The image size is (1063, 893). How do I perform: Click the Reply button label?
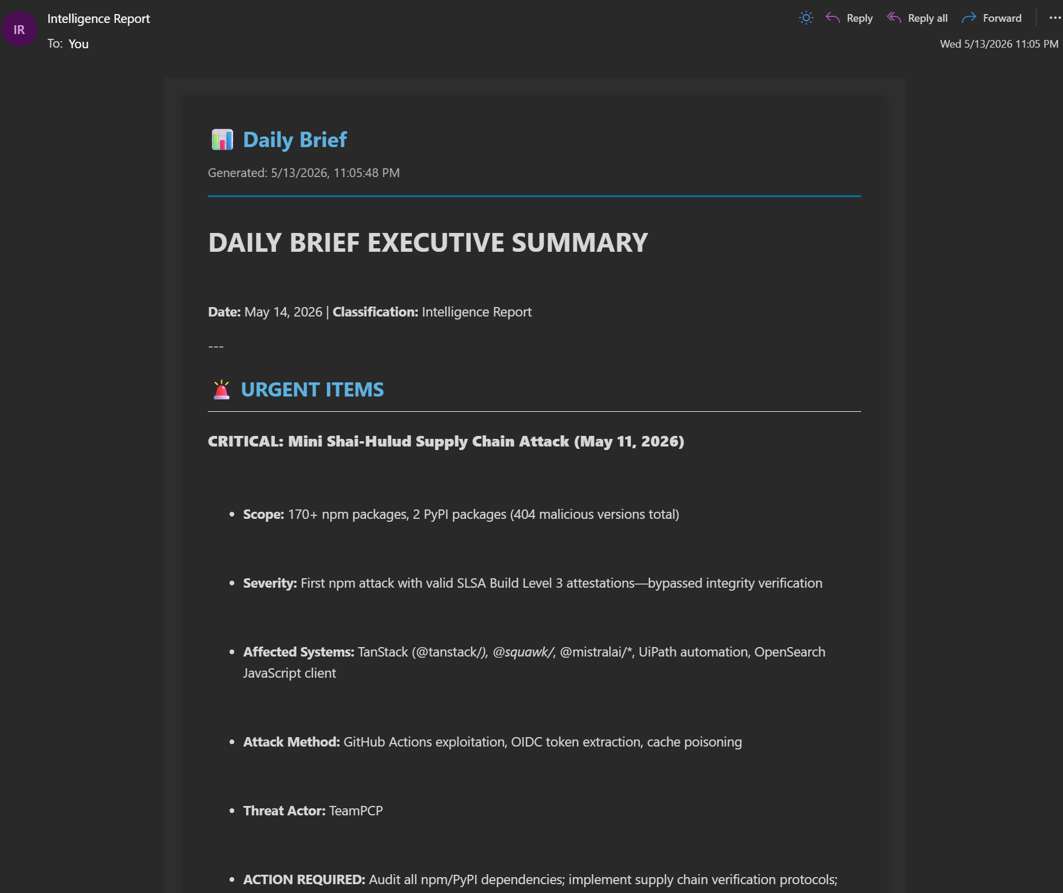coord(859,18)
